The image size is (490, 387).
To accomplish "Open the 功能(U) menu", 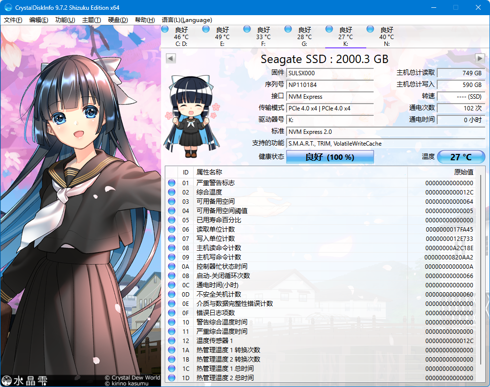I will [65, 20].
